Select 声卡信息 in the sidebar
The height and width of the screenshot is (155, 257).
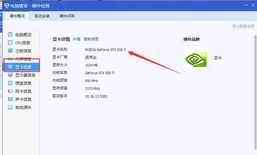coord(21,99)
